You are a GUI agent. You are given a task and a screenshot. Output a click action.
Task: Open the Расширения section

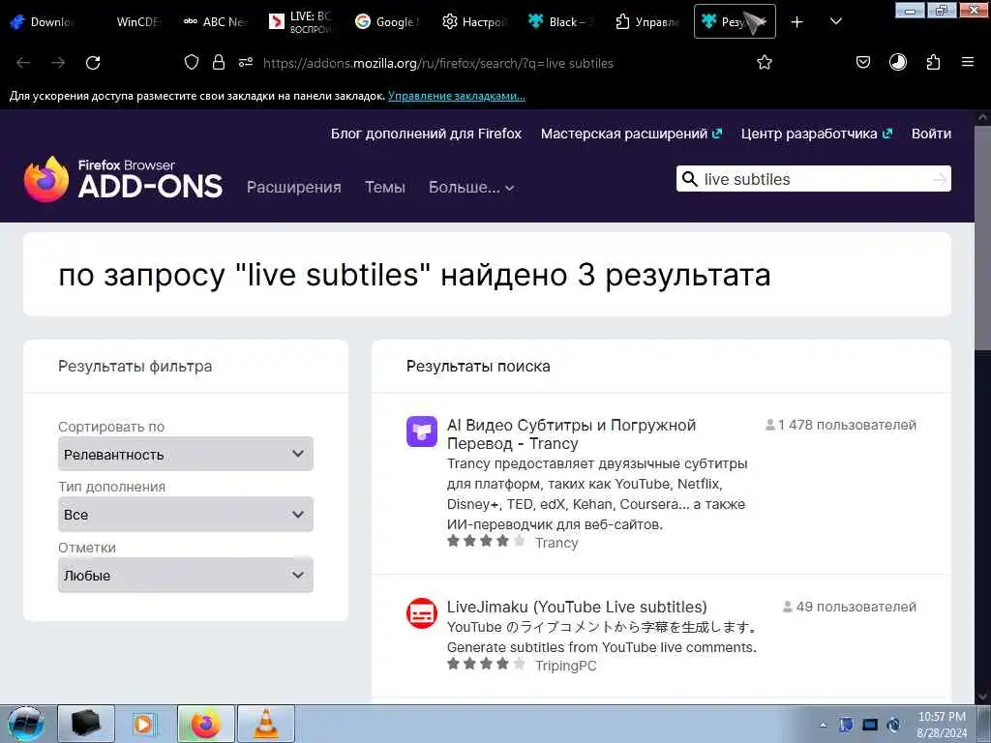[x=294, y=187]
